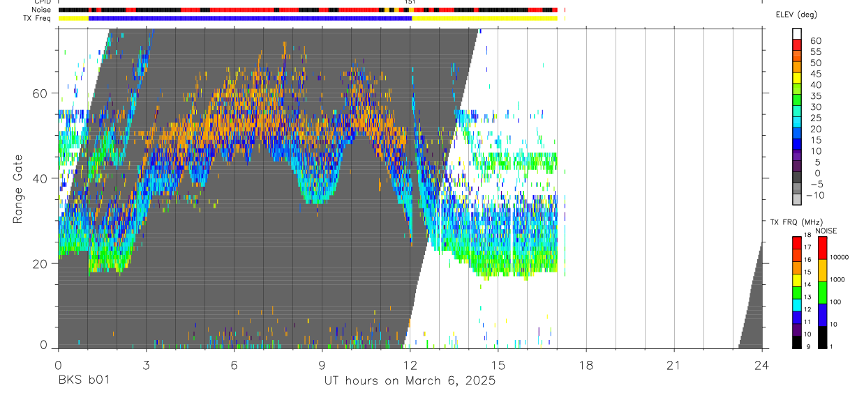Click the "35" label on the ELEV colorbar
This screenshot has width=857, height=395.
coord(815,96)
